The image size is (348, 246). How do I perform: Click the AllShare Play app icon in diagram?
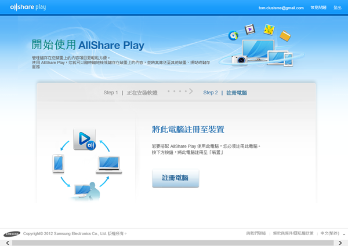click(85, 139)
